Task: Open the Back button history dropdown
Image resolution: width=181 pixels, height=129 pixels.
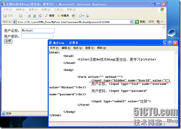Action: pos(15,16)
